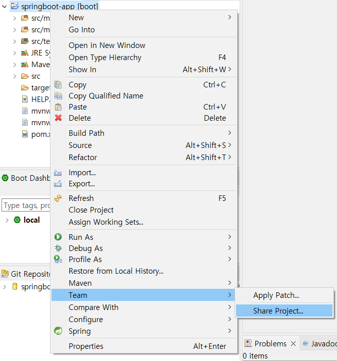Expand the local node in Boot Dashboard
The width and height of the screenshot is (337, 361).
7,220
